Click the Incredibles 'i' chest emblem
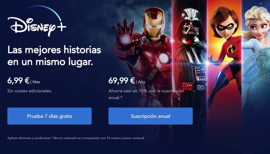The width and height of the screenshot is (270, 154). 232,49
